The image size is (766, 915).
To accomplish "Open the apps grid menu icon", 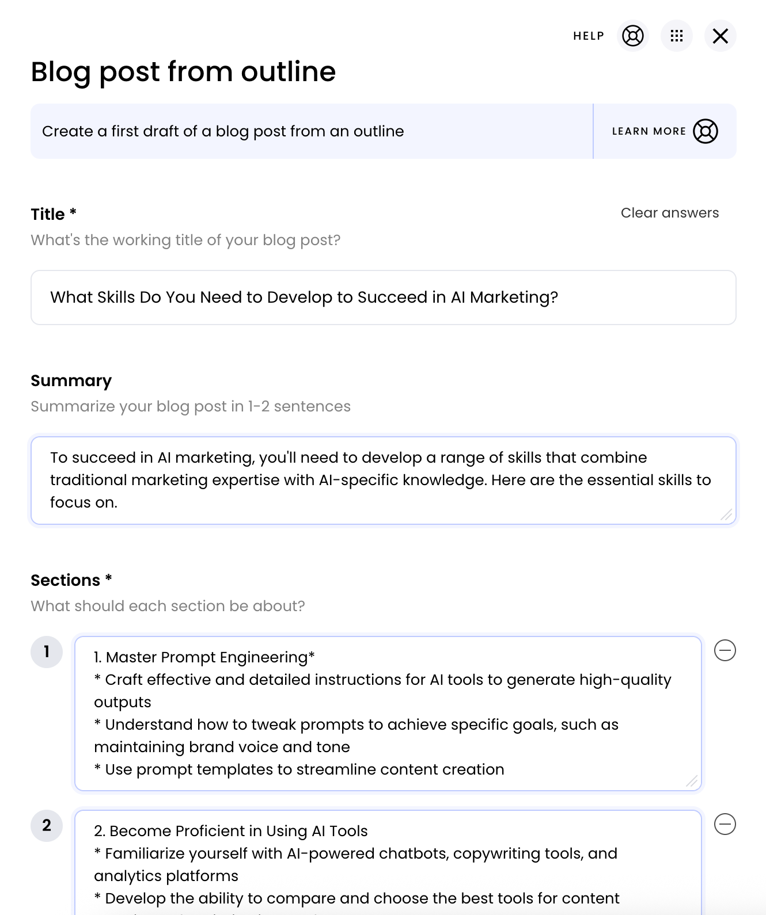I will [x=677, y=36].
